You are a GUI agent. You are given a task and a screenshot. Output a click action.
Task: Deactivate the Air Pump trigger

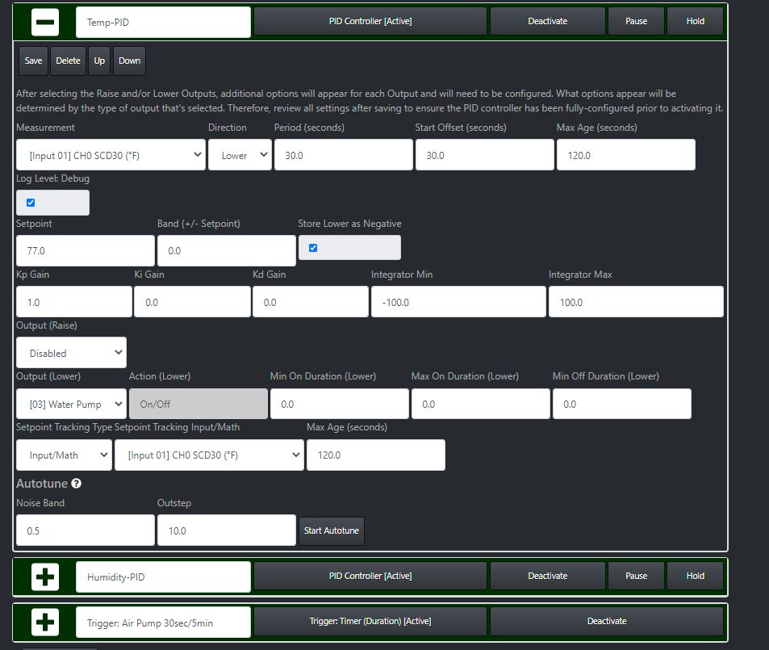607,622
